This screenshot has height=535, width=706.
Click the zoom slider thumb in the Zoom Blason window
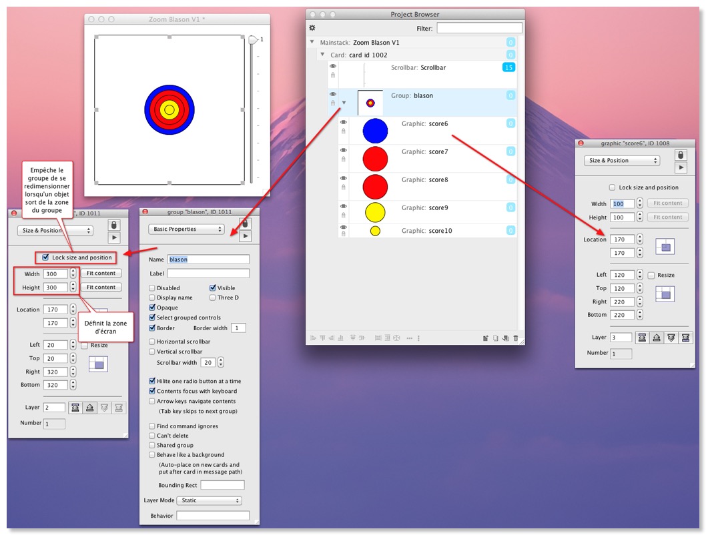point(253,40)
